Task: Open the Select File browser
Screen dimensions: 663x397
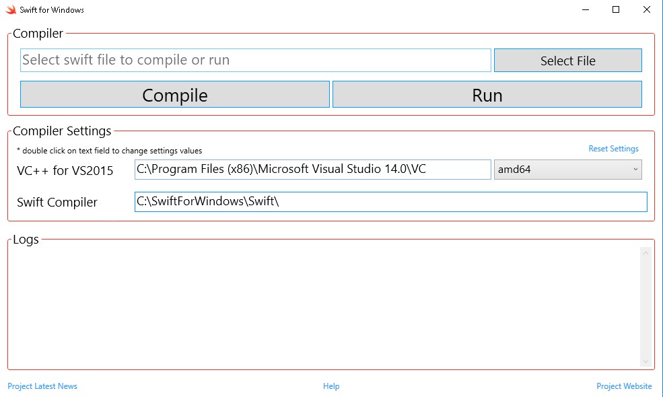Action: [x=568, y=61]
